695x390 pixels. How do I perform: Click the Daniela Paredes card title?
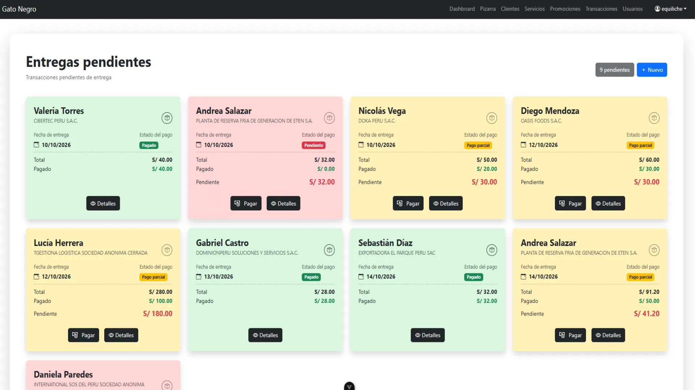click(x=63, y=374)
